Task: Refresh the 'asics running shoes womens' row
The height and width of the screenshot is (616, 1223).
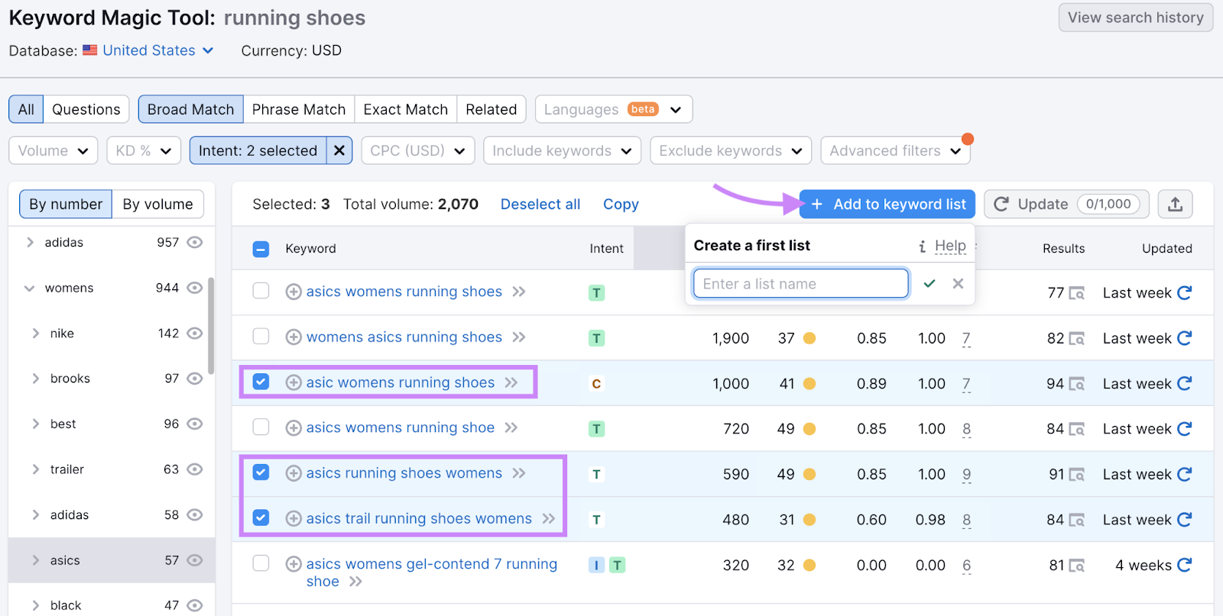Action: (x=1185, y=474)
